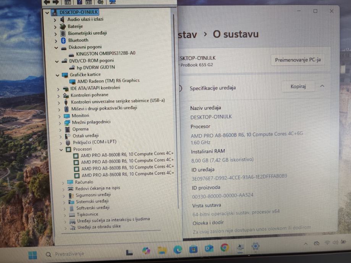The image size is (351, 263).
Task: Select the Grafičke kartice display icon
Action: (x=65, y=75)
